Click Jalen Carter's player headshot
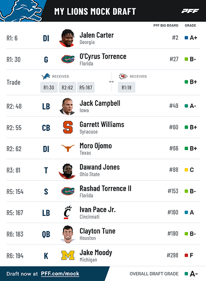The image size is (206, 281). (68, 38)
